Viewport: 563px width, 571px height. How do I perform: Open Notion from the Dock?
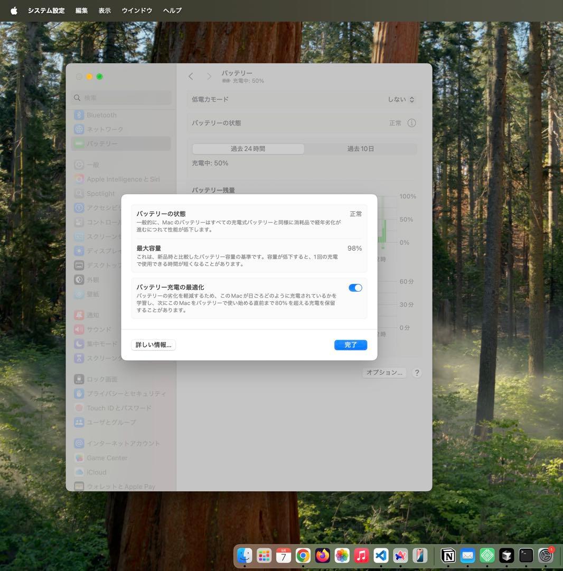(447, 556)
